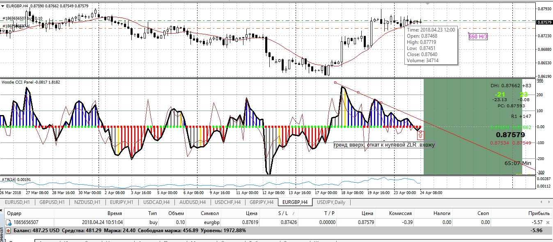This screenshot has width=553, height=242.
Task: Click the 'DH: 0.87662 +83' text
Action: click(x=511, y=86)
